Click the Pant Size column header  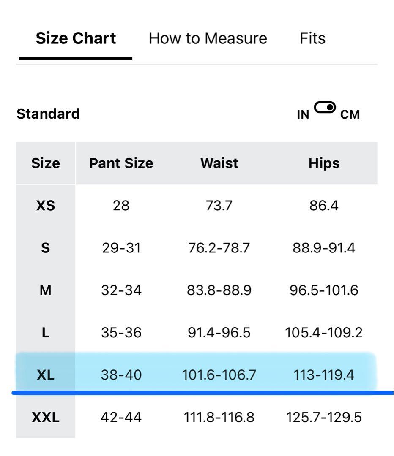tap(121, 163)
